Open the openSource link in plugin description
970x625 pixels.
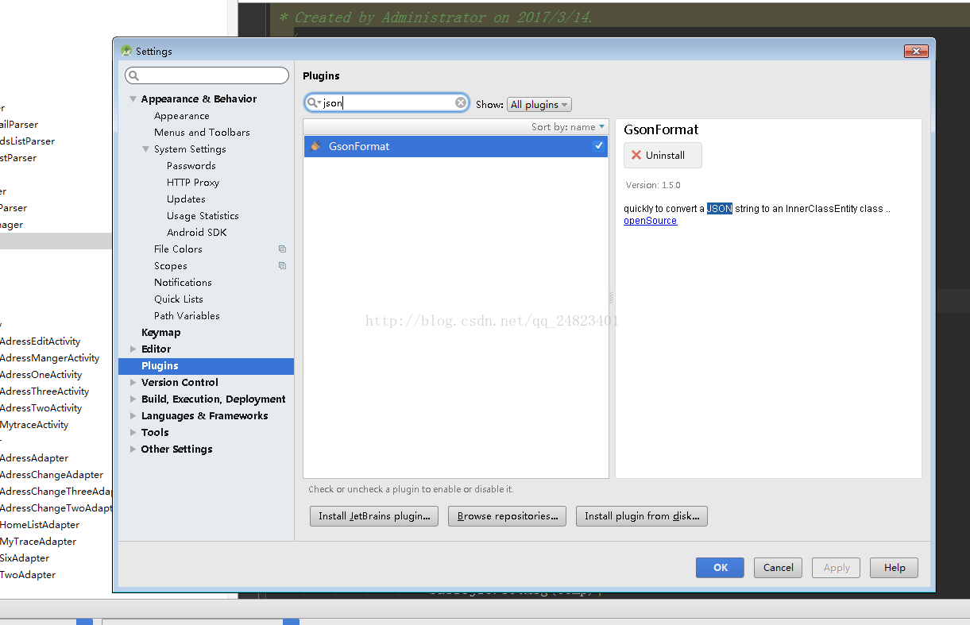tap(650, 221)
